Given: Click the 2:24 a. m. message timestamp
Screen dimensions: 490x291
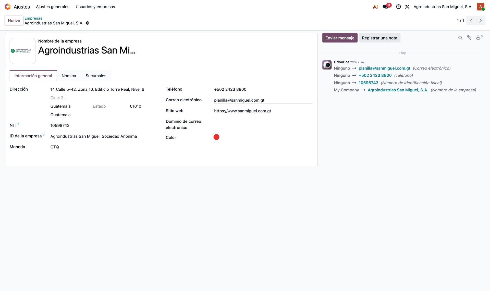Looking at the screenshot, I should pos(357,62).
